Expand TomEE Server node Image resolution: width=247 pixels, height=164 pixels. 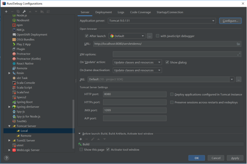9,140
